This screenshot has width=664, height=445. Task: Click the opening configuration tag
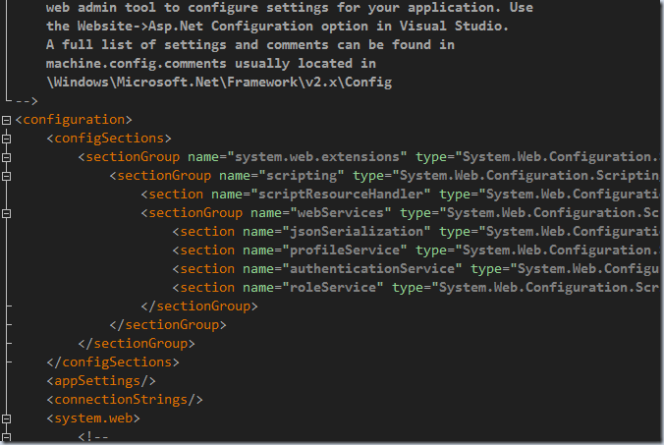(74, 120)
